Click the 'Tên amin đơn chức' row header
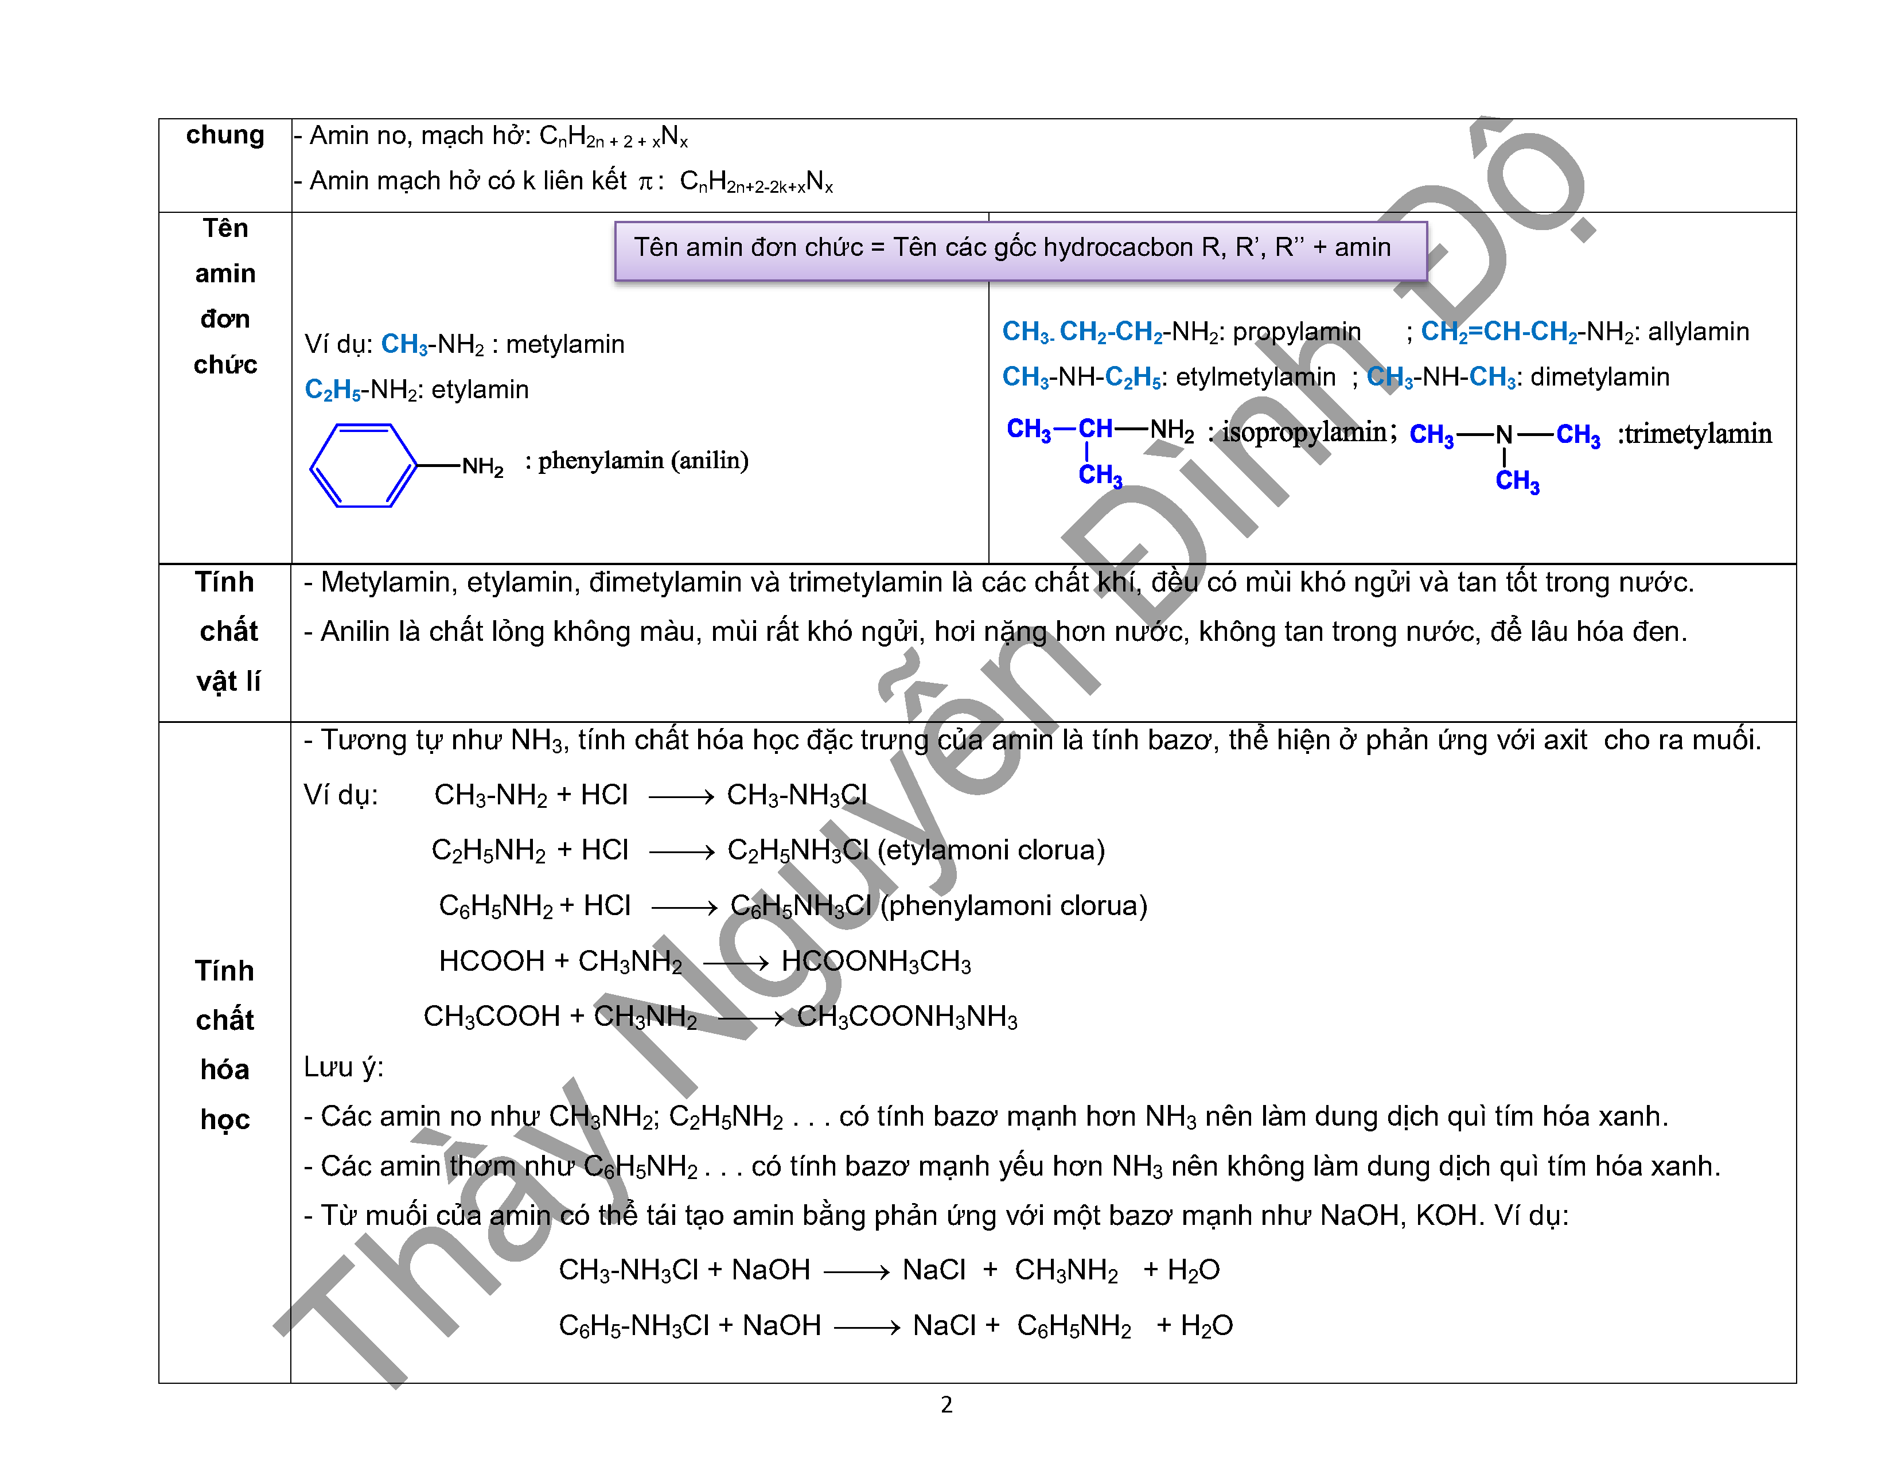The height and width of the screenshot is (1463, 1893). [225, 297]
